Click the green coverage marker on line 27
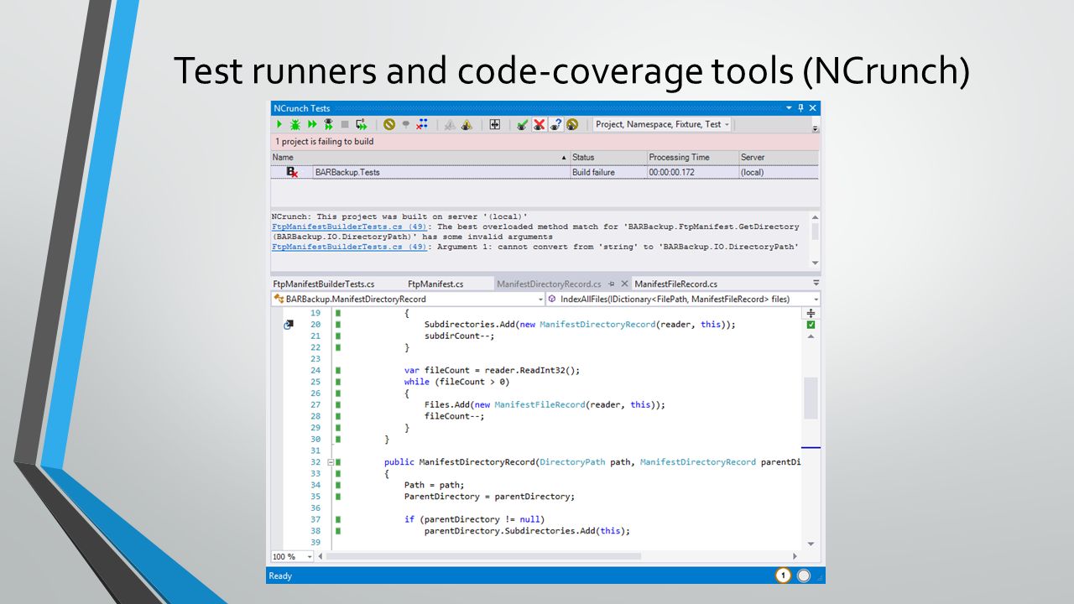Viewport: 1074px width, 604px height. click(338, 404)
